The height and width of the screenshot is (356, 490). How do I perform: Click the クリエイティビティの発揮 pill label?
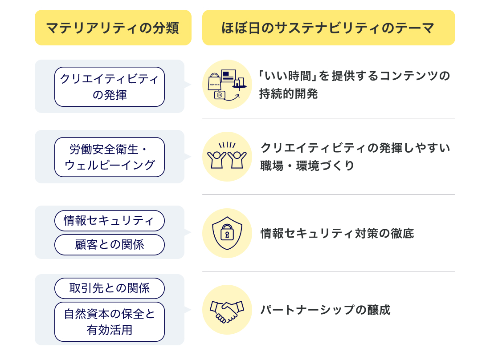tap(110, 87)
